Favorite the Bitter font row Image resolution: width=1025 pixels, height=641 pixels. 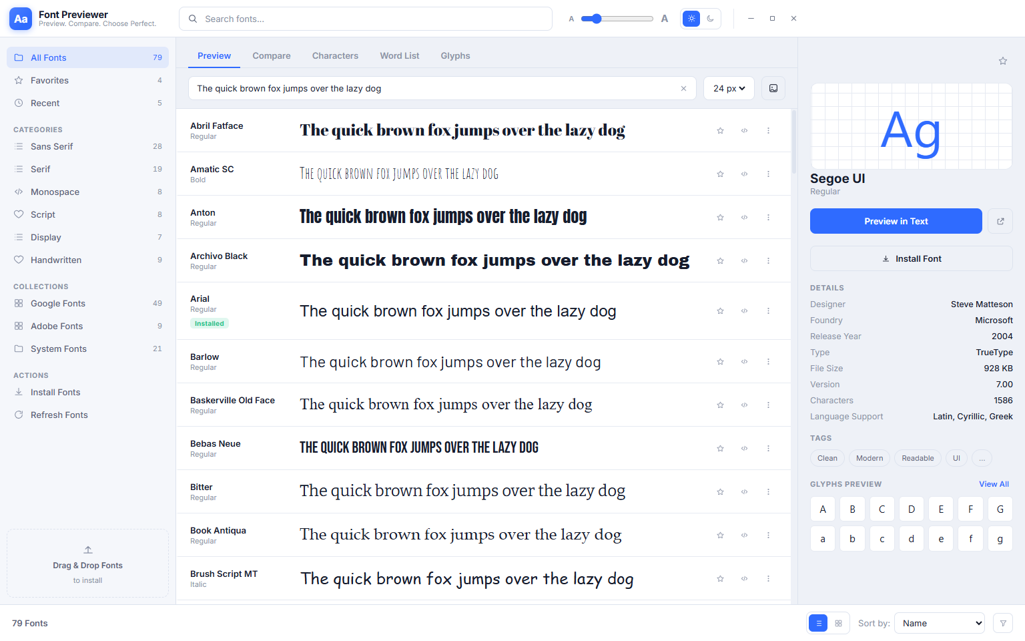pos(720,492)
